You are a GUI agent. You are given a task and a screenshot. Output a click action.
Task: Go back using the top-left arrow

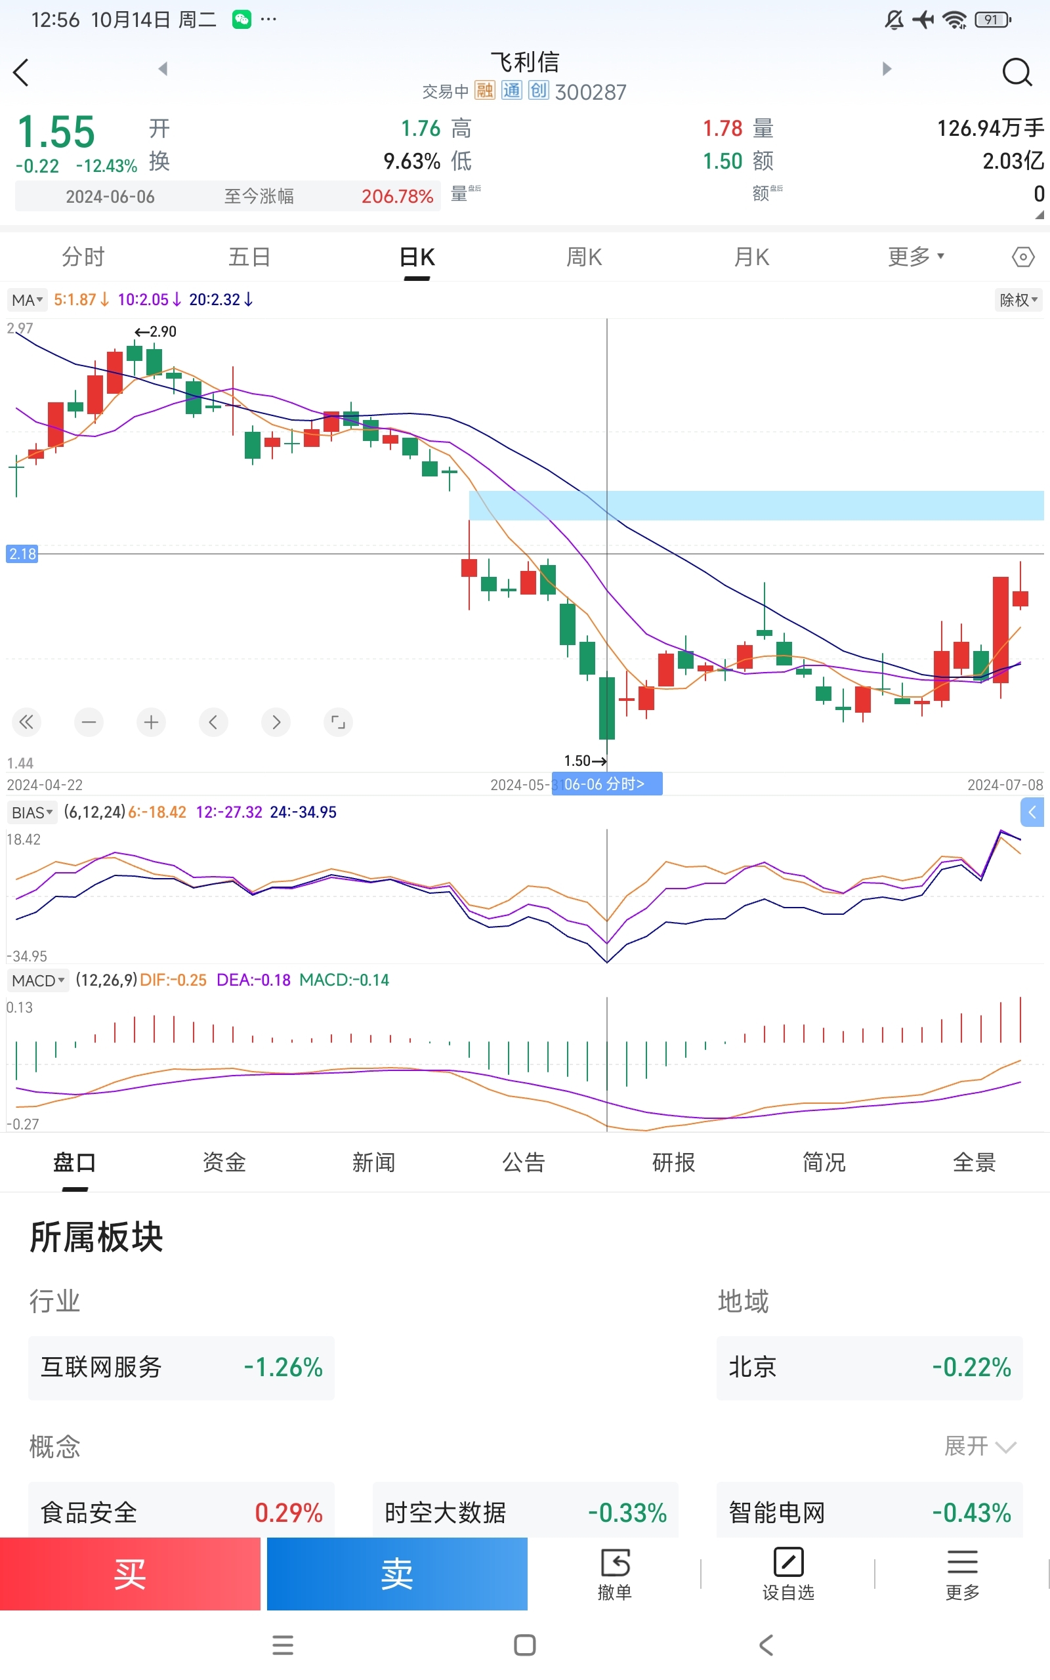click(x=22, y=72)
